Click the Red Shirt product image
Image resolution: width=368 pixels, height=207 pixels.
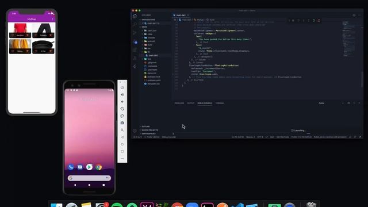pyautogui.click(x=20, y=28)
